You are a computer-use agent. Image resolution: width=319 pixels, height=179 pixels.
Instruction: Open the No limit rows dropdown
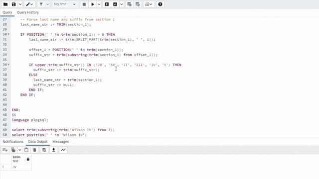[64, 4]
